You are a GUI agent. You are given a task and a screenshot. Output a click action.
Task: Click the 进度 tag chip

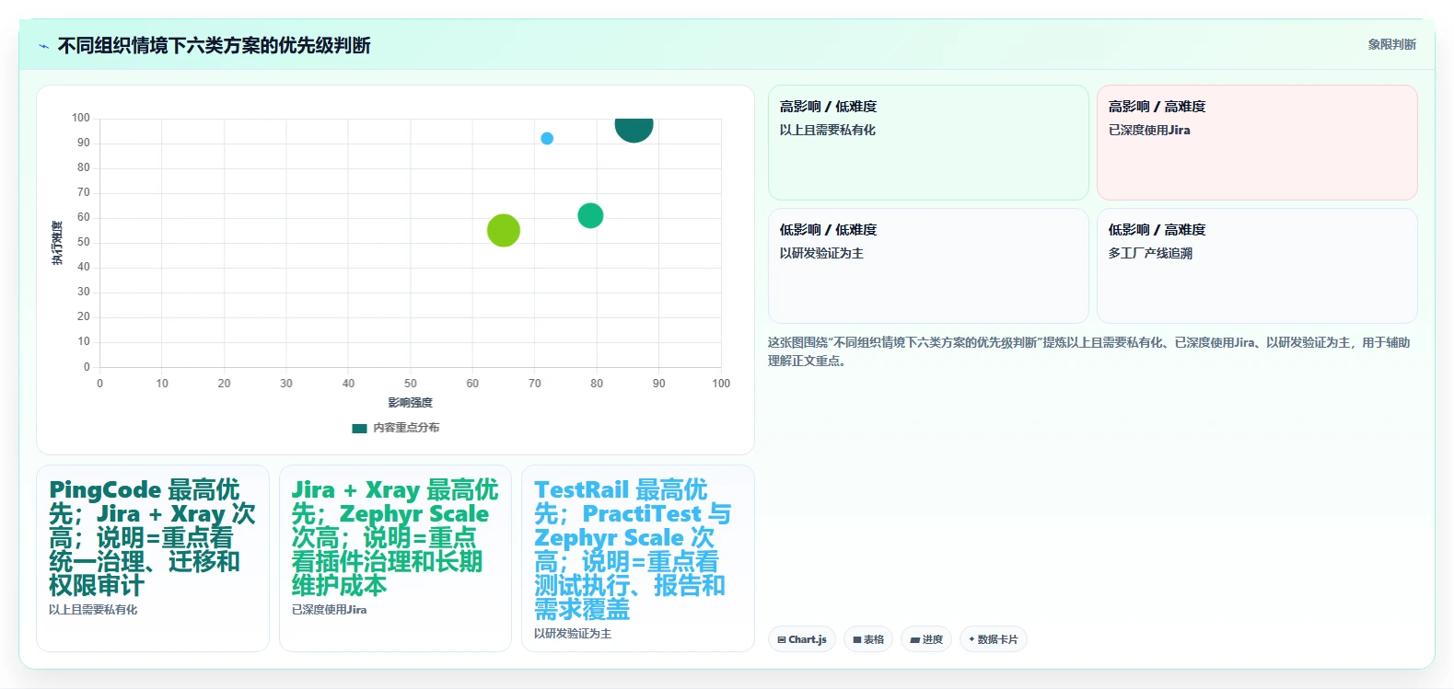tap(926, 639)
